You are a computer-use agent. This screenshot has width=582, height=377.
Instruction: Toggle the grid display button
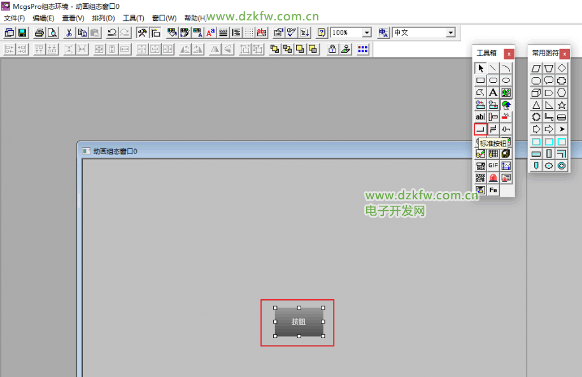coord(249,32)
